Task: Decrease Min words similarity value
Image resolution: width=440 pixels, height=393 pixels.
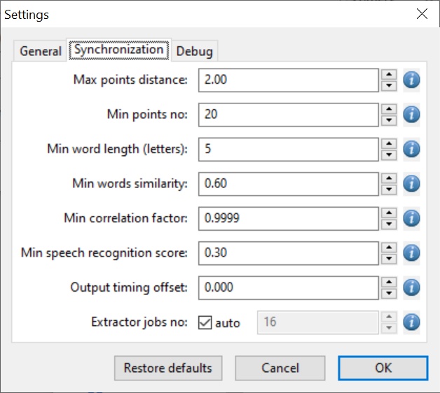Action: click(389, 190)
